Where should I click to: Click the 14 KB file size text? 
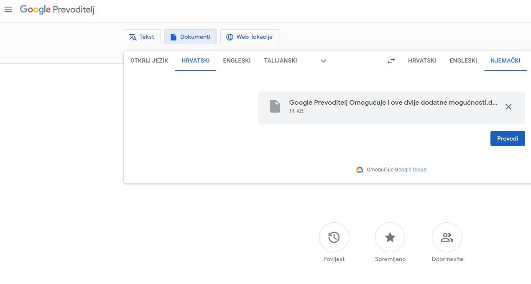coord(296,111)
